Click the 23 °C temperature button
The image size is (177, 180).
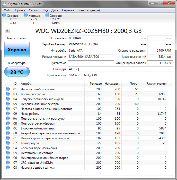tap(17, 72)
